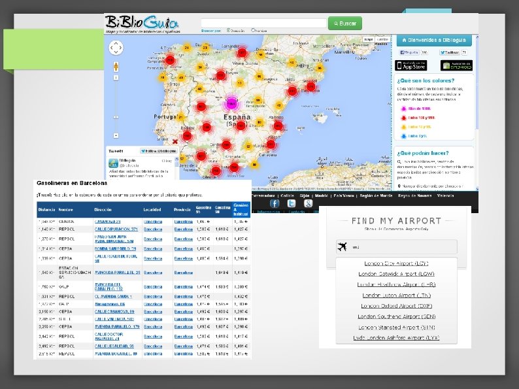This screenshot has height=389, width=519.
Task: Open the Región de Murcia footer link
Action: 376,195
